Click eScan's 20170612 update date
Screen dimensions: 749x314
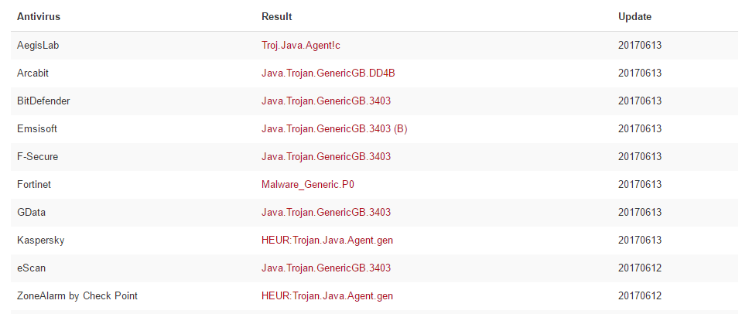click(640, 268)
